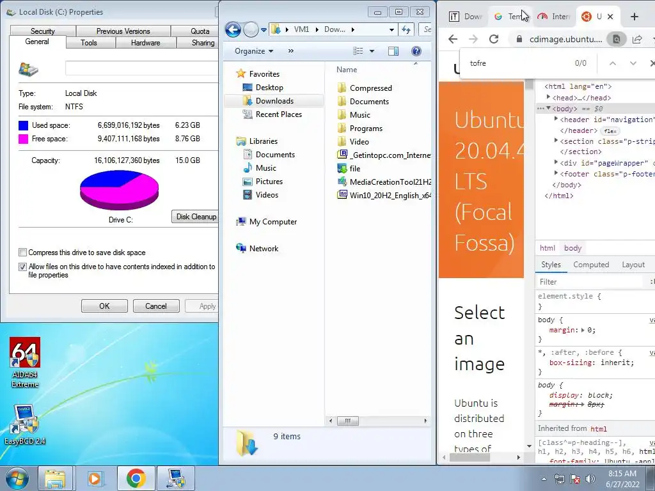Click the Explorer refresh button

(406, 29)
